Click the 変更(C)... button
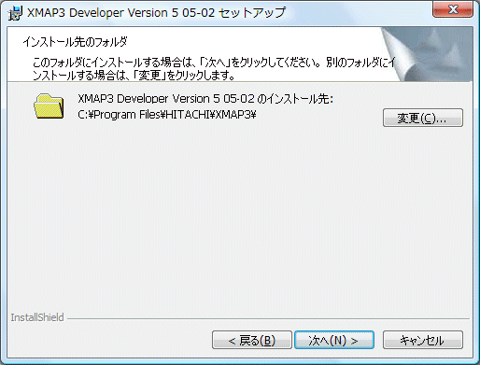The image size is (480, 365). (x=423, y=118)
